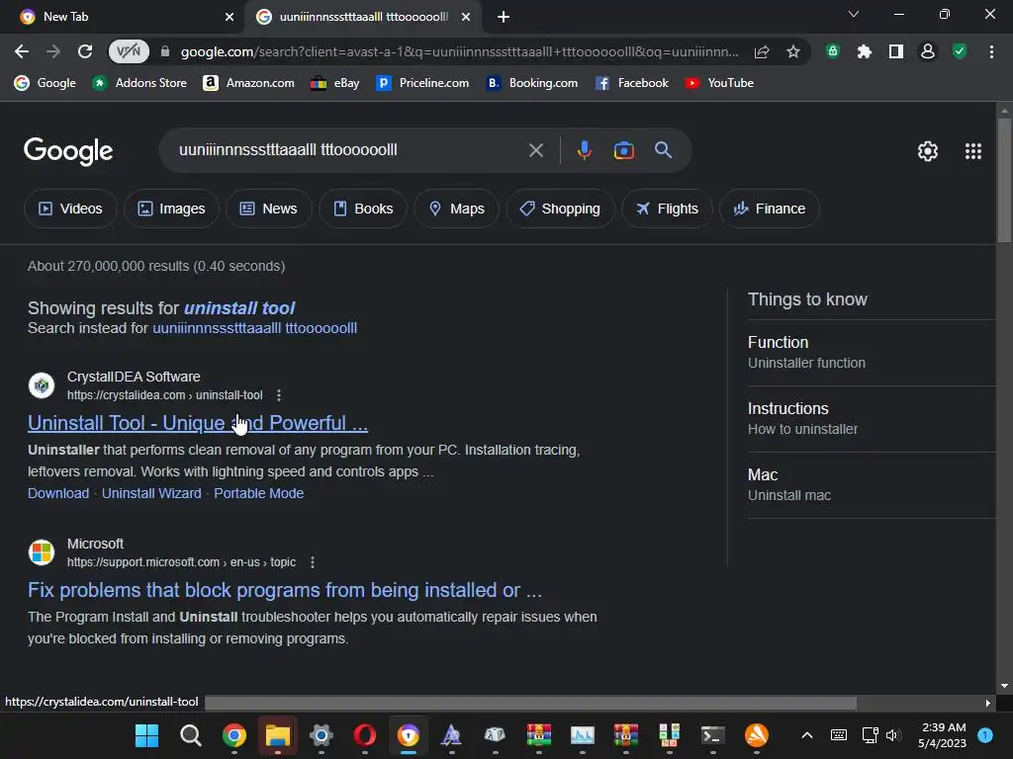Search instead for the original misspelled query
1013x759 pixels.
[x=254, y=328]
